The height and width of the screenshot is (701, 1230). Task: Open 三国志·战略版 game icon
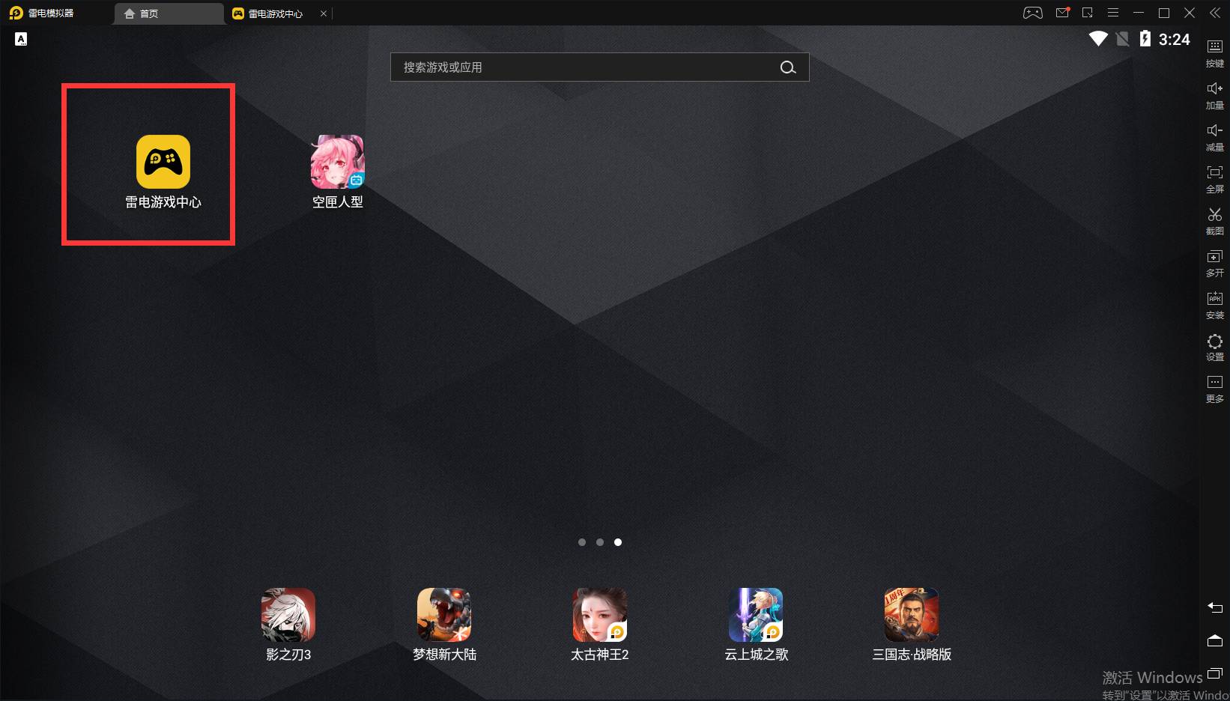tap(912, 615)
